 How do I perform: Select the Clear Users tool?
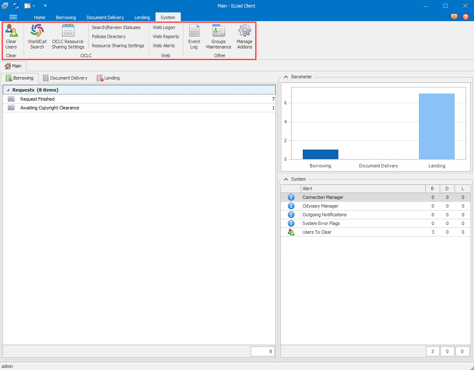pyautogui.click(x=12, y=36)
